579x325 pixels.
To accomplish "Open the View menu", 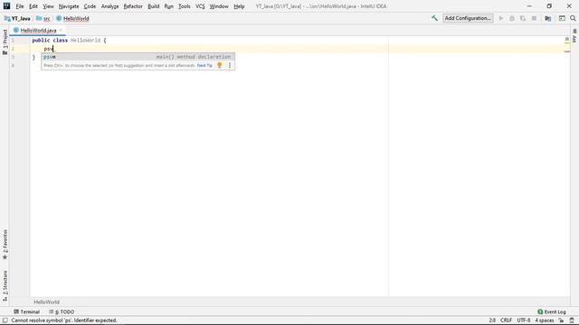I will (x=48, y=6).
